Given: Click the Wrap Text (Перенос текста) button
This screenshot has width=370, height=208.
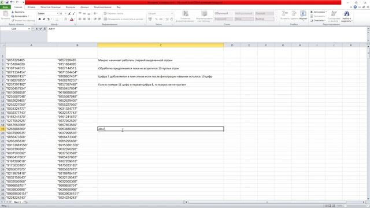Looking at the screenshot, I should click(x=113, y=14).
